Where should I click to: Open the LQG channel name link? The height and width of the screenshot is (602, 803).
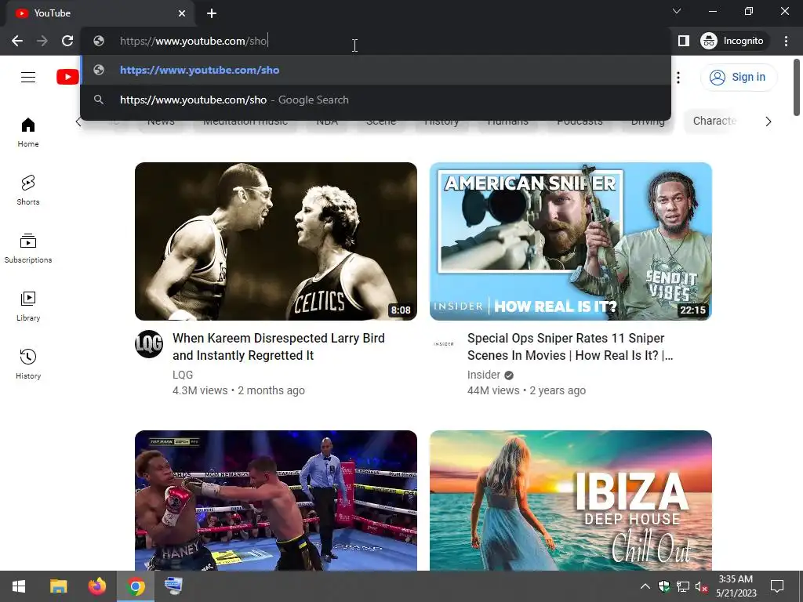tap(183, 375)
